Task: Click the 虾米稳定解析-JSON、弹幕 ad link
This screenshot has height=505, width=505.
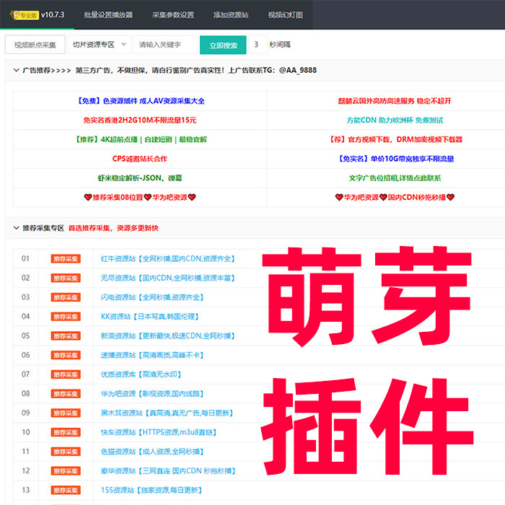Action: tap(140, 178)
